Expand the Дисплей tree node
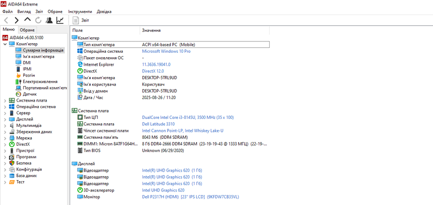Image resolution: width=433 pixels, height=205 pixels. pyautogui.click(x=5, y=119)
